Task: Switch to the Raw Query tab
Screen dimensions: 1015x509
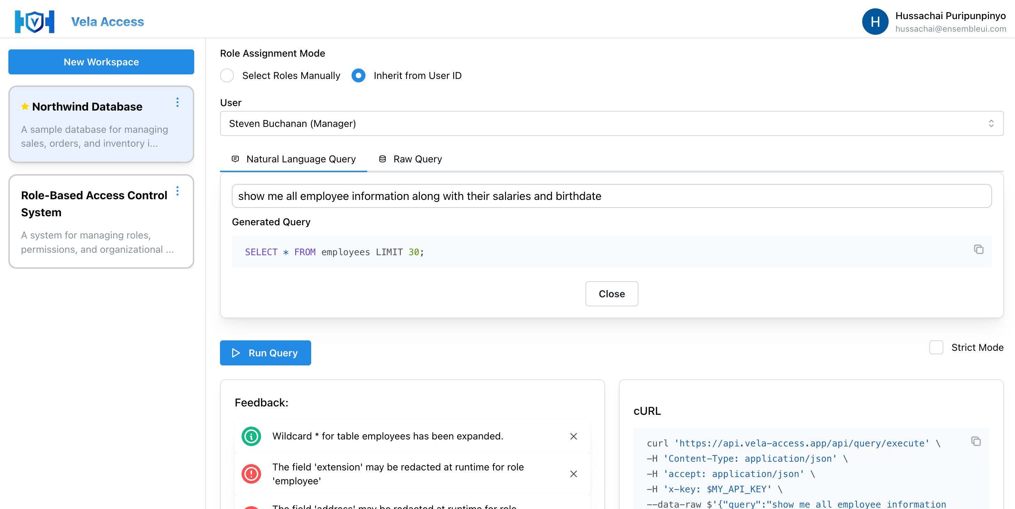Action: pos(410,159)
